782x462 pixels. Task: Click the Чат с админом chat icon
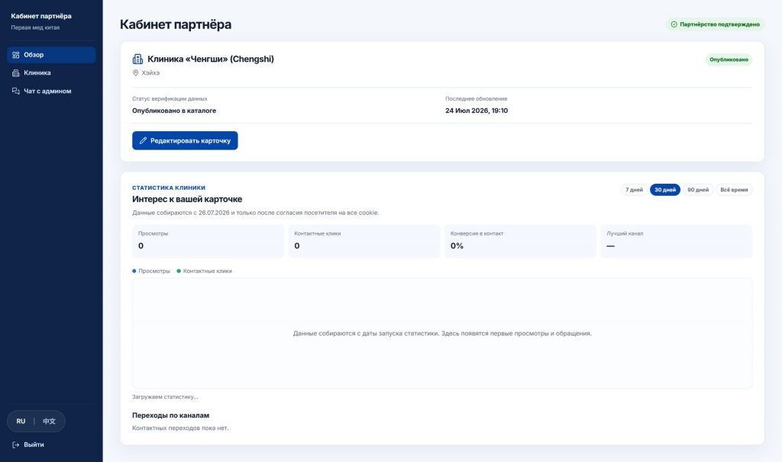(x=16, y=91)
